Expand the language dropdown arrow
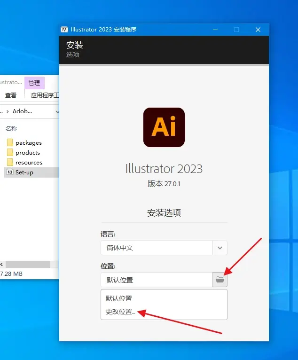 (x=220, y=248)
